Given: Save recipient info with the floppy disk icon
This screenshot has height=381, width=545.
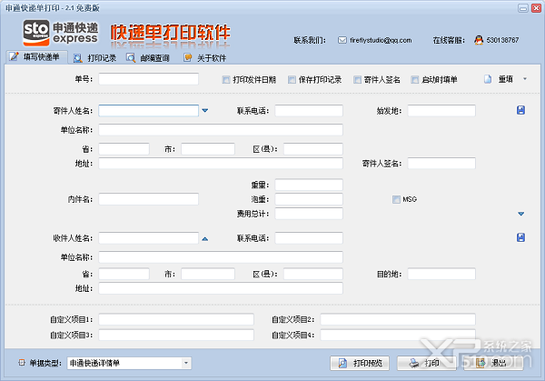Looking at the screenshot, I should [x=520, y=237].
